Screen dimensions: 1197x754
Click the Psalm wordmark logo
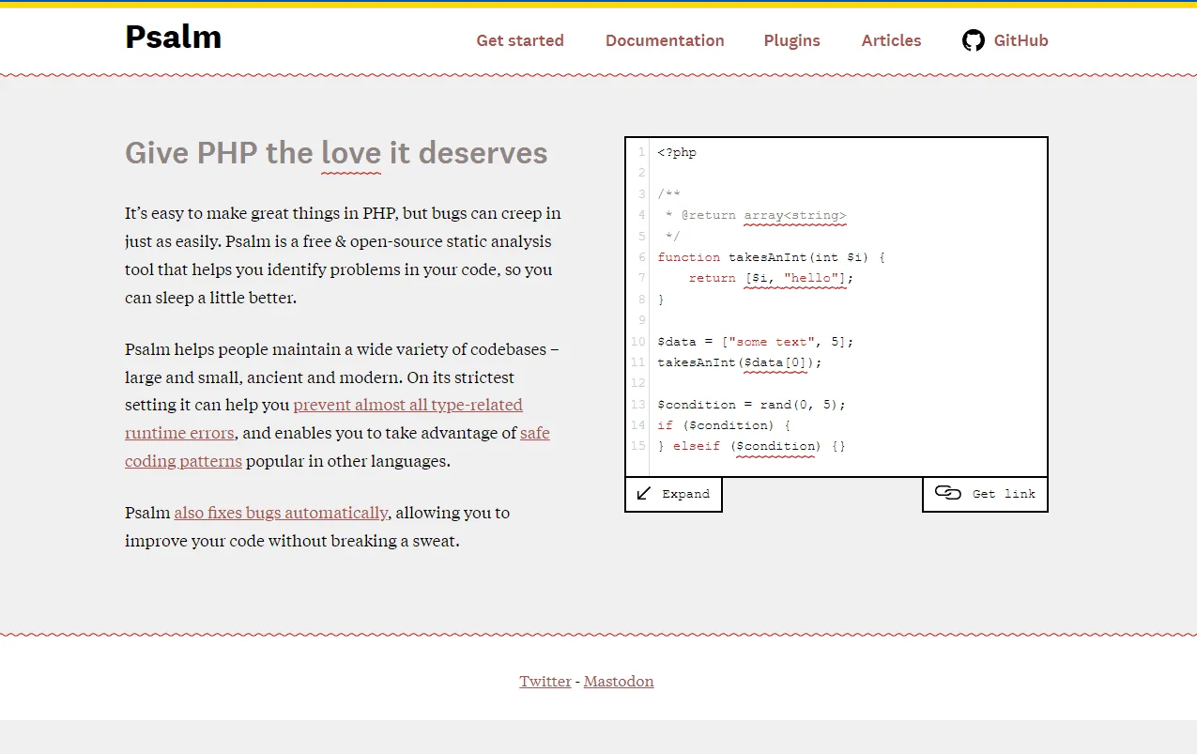pyautogui.click(x=173, y=38)
